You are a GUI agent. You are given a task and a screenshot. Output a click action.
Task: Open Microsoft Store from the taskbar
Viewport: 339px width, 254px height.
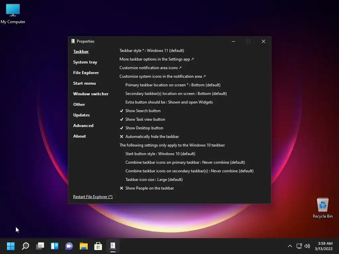click(x=98, y=246)
